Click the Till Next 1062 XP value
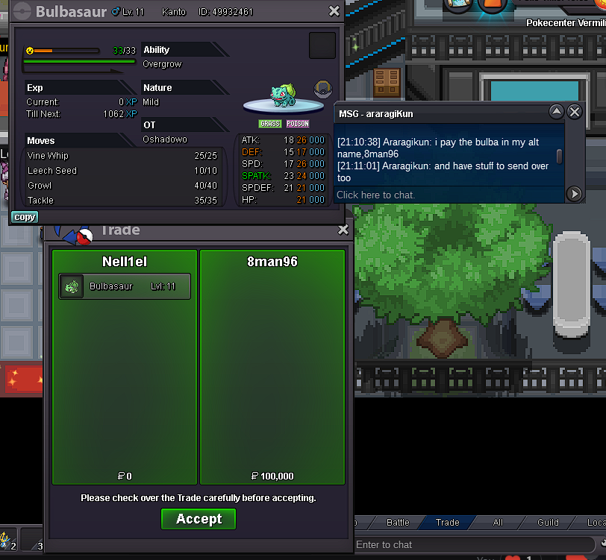This screenshot has width=606, height=560. click(120, 114)
